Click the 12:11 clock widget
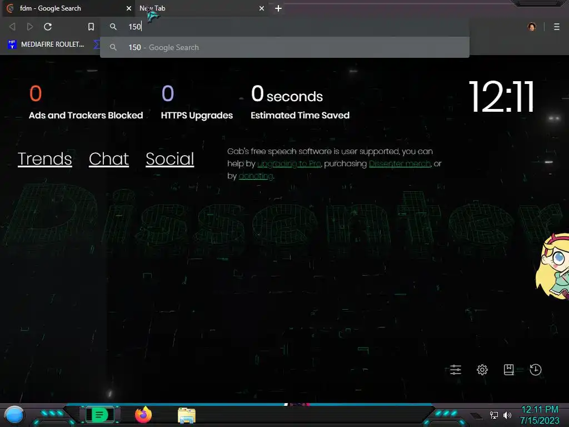This screenshot has width=569, height=427. (x=502, y=97)
